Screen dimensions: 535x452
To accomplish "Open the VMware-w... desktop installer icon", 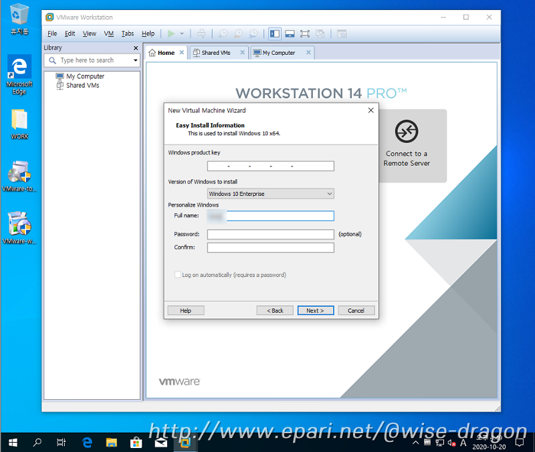I will pyautogui.click(x=19, y=228).
